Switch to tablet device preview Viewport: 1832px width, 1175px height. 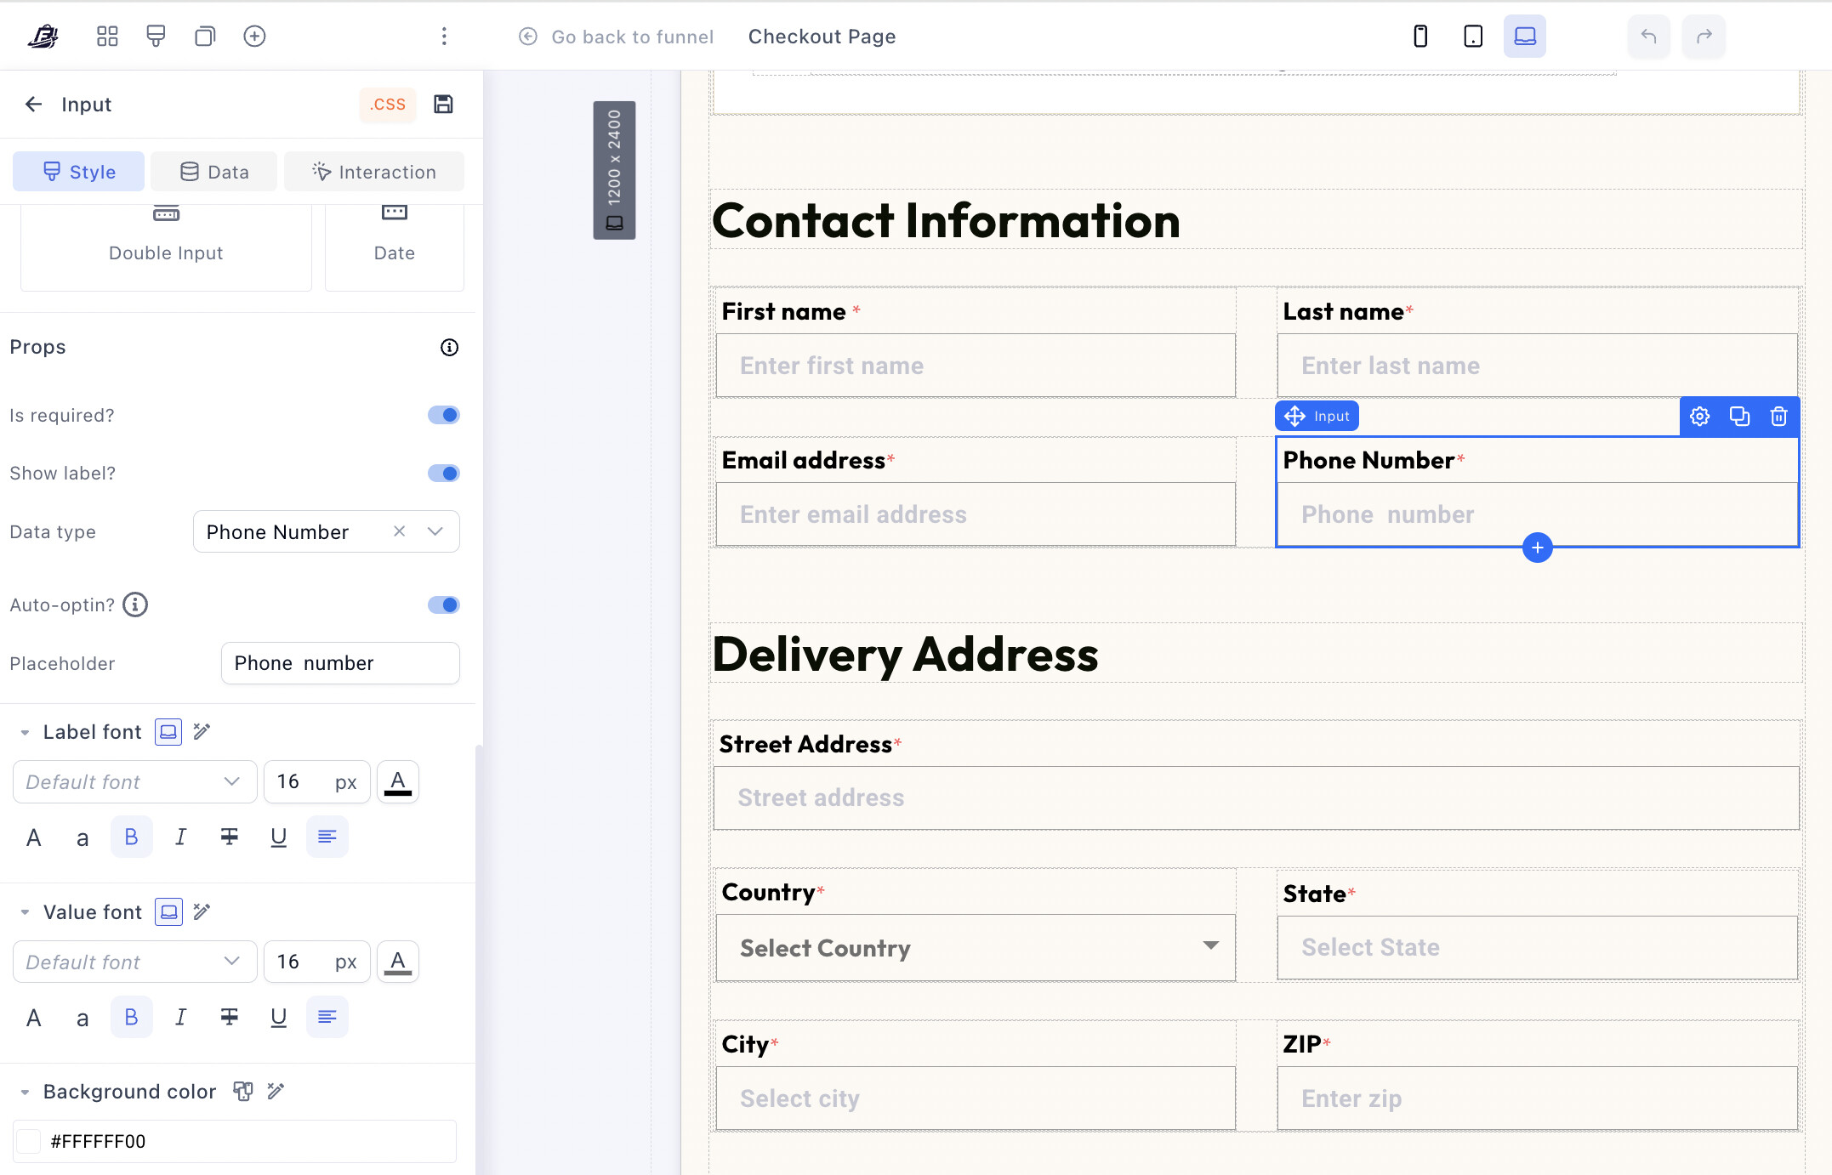click(x=1472, y=37)
